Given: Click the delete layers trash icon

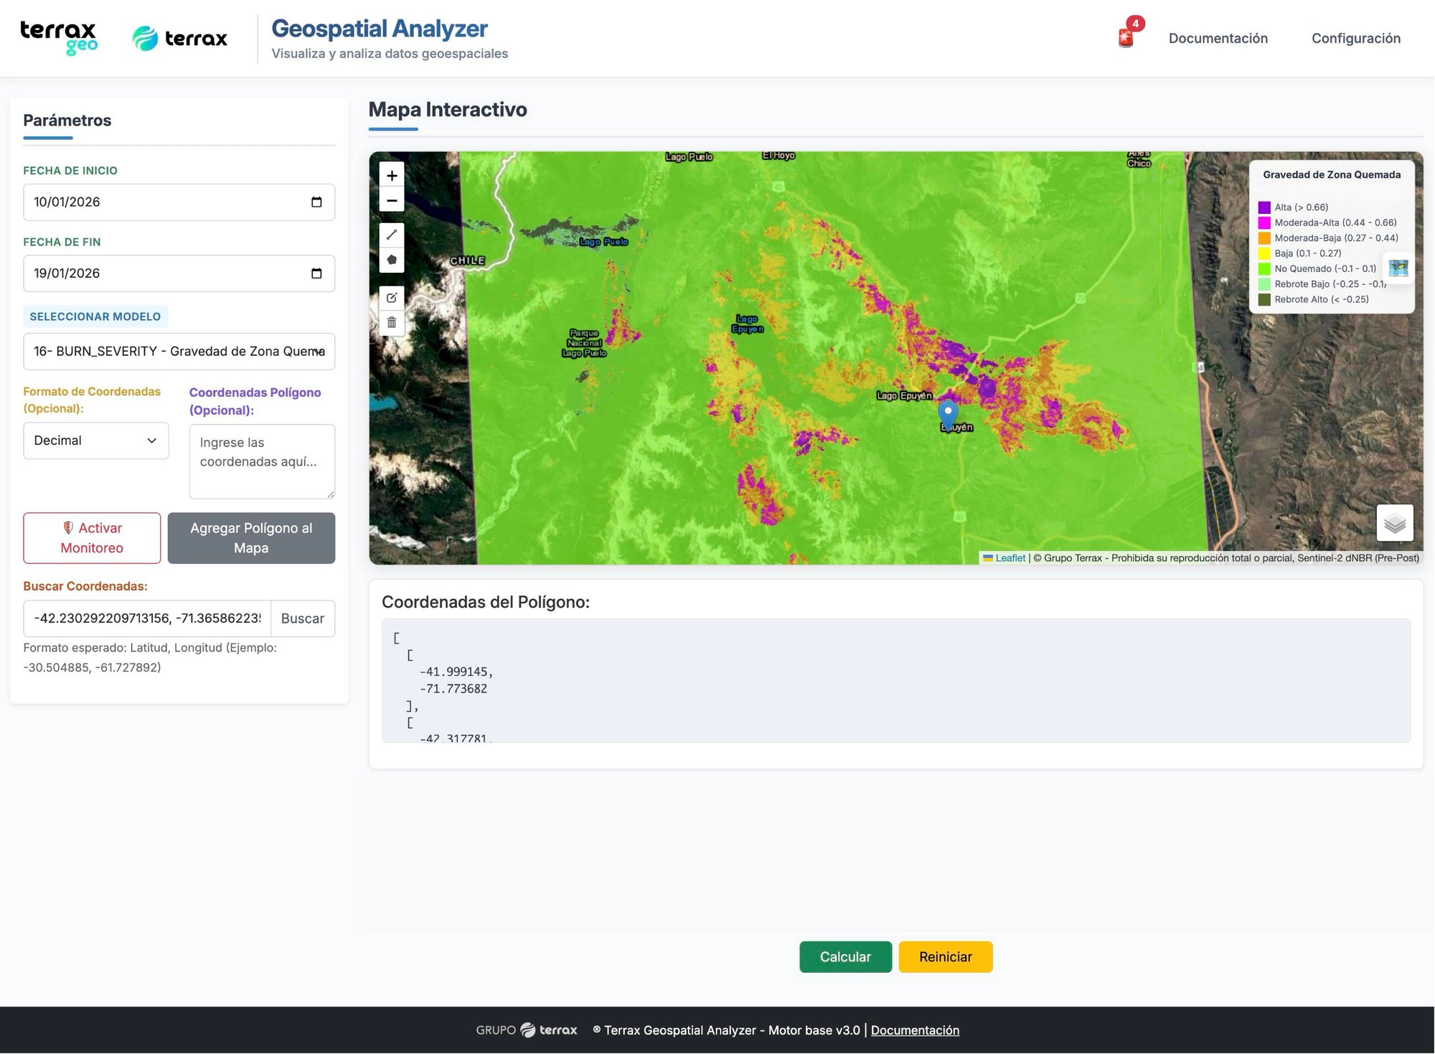Looking at the screenshot, I should tap(392, 322).
